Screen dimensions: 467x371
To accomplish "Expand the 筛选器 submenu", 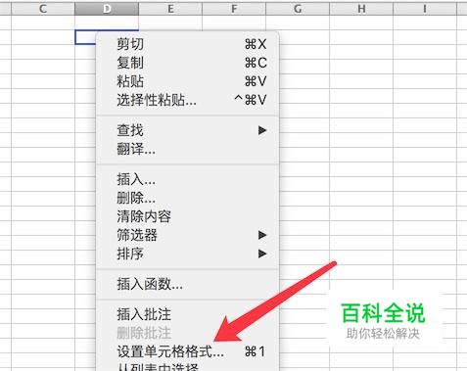I will (x=188, y=235).
